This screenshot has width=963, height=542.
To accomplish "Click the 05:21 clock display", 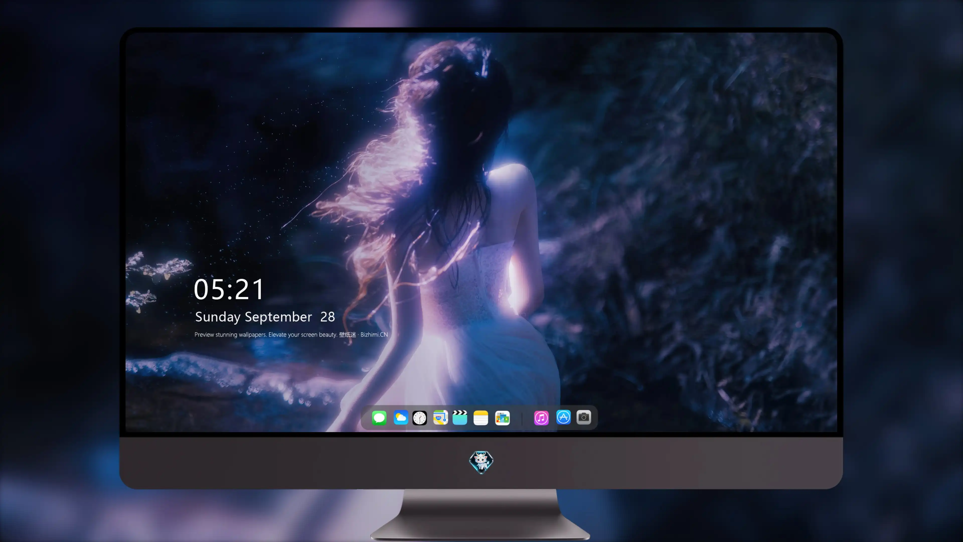I will tap(228, 289).
